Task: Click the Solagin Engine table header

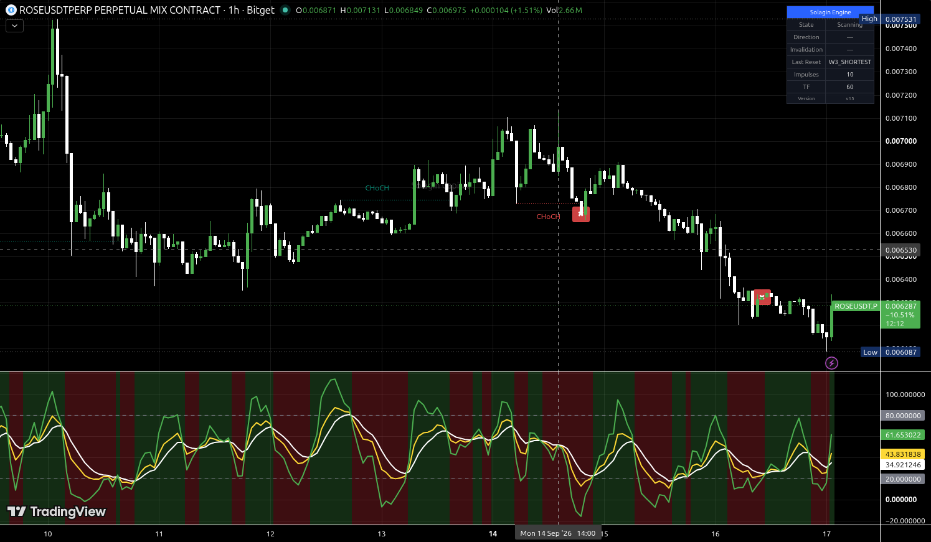Action: [x=830, y=12]
